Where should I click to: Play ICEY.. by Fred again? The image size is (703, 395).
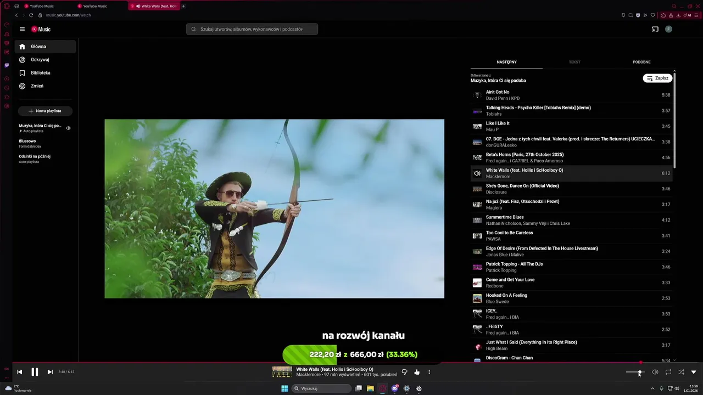pos(571,314)
